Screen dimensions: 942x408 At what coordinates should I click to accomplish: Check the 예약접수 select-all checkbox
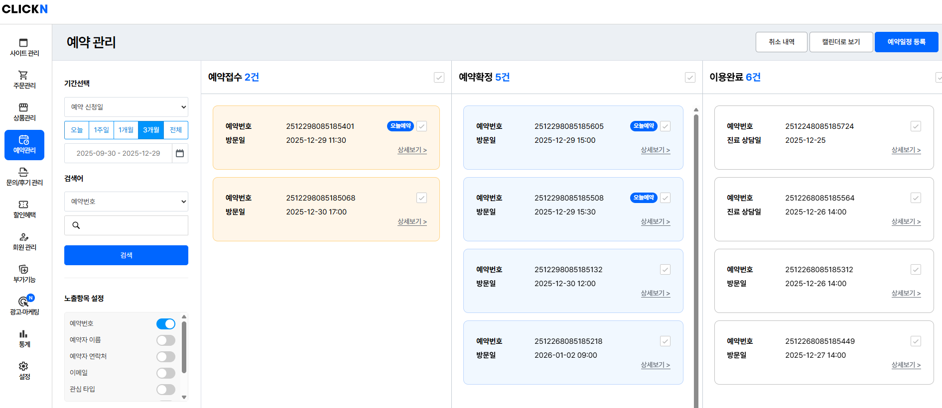[x=439, y=77]
